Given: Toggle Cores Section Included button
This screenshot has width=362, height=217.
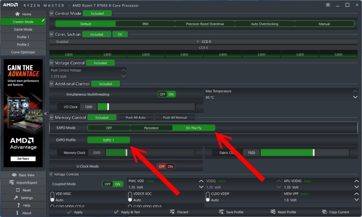Looking at the screenshot, I should point(97,34).
